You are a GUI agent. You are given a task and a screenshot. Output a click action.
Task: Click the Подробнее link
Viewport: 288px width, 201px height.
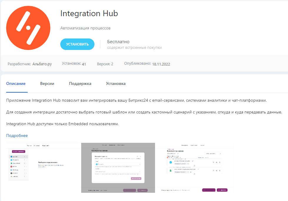[x=17, y=135]
